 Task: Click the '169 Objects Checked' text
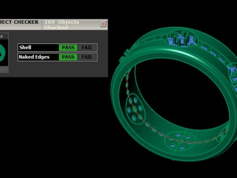coord(62,25)
